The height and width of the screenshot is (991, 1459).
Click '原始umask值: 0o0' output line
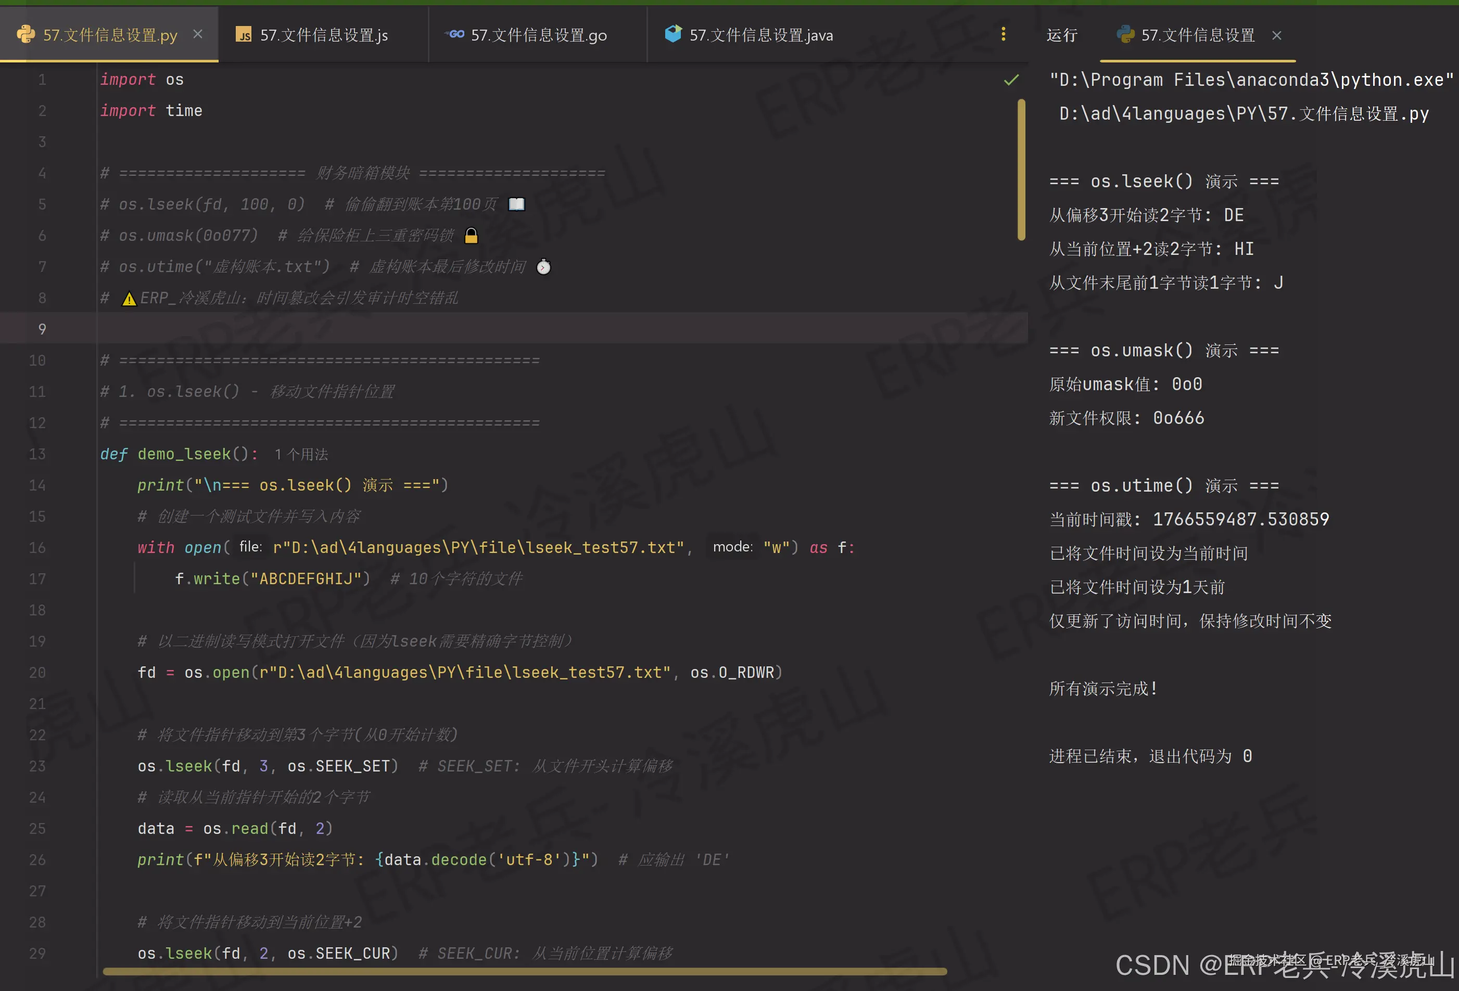1126,384
